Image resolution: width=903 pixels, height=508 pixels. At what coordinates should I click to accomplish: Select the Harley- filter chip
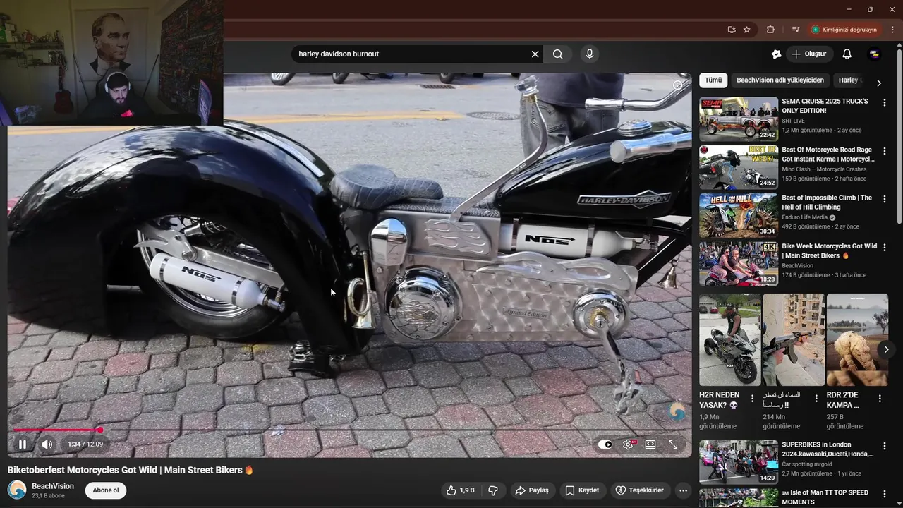(850, 80)
